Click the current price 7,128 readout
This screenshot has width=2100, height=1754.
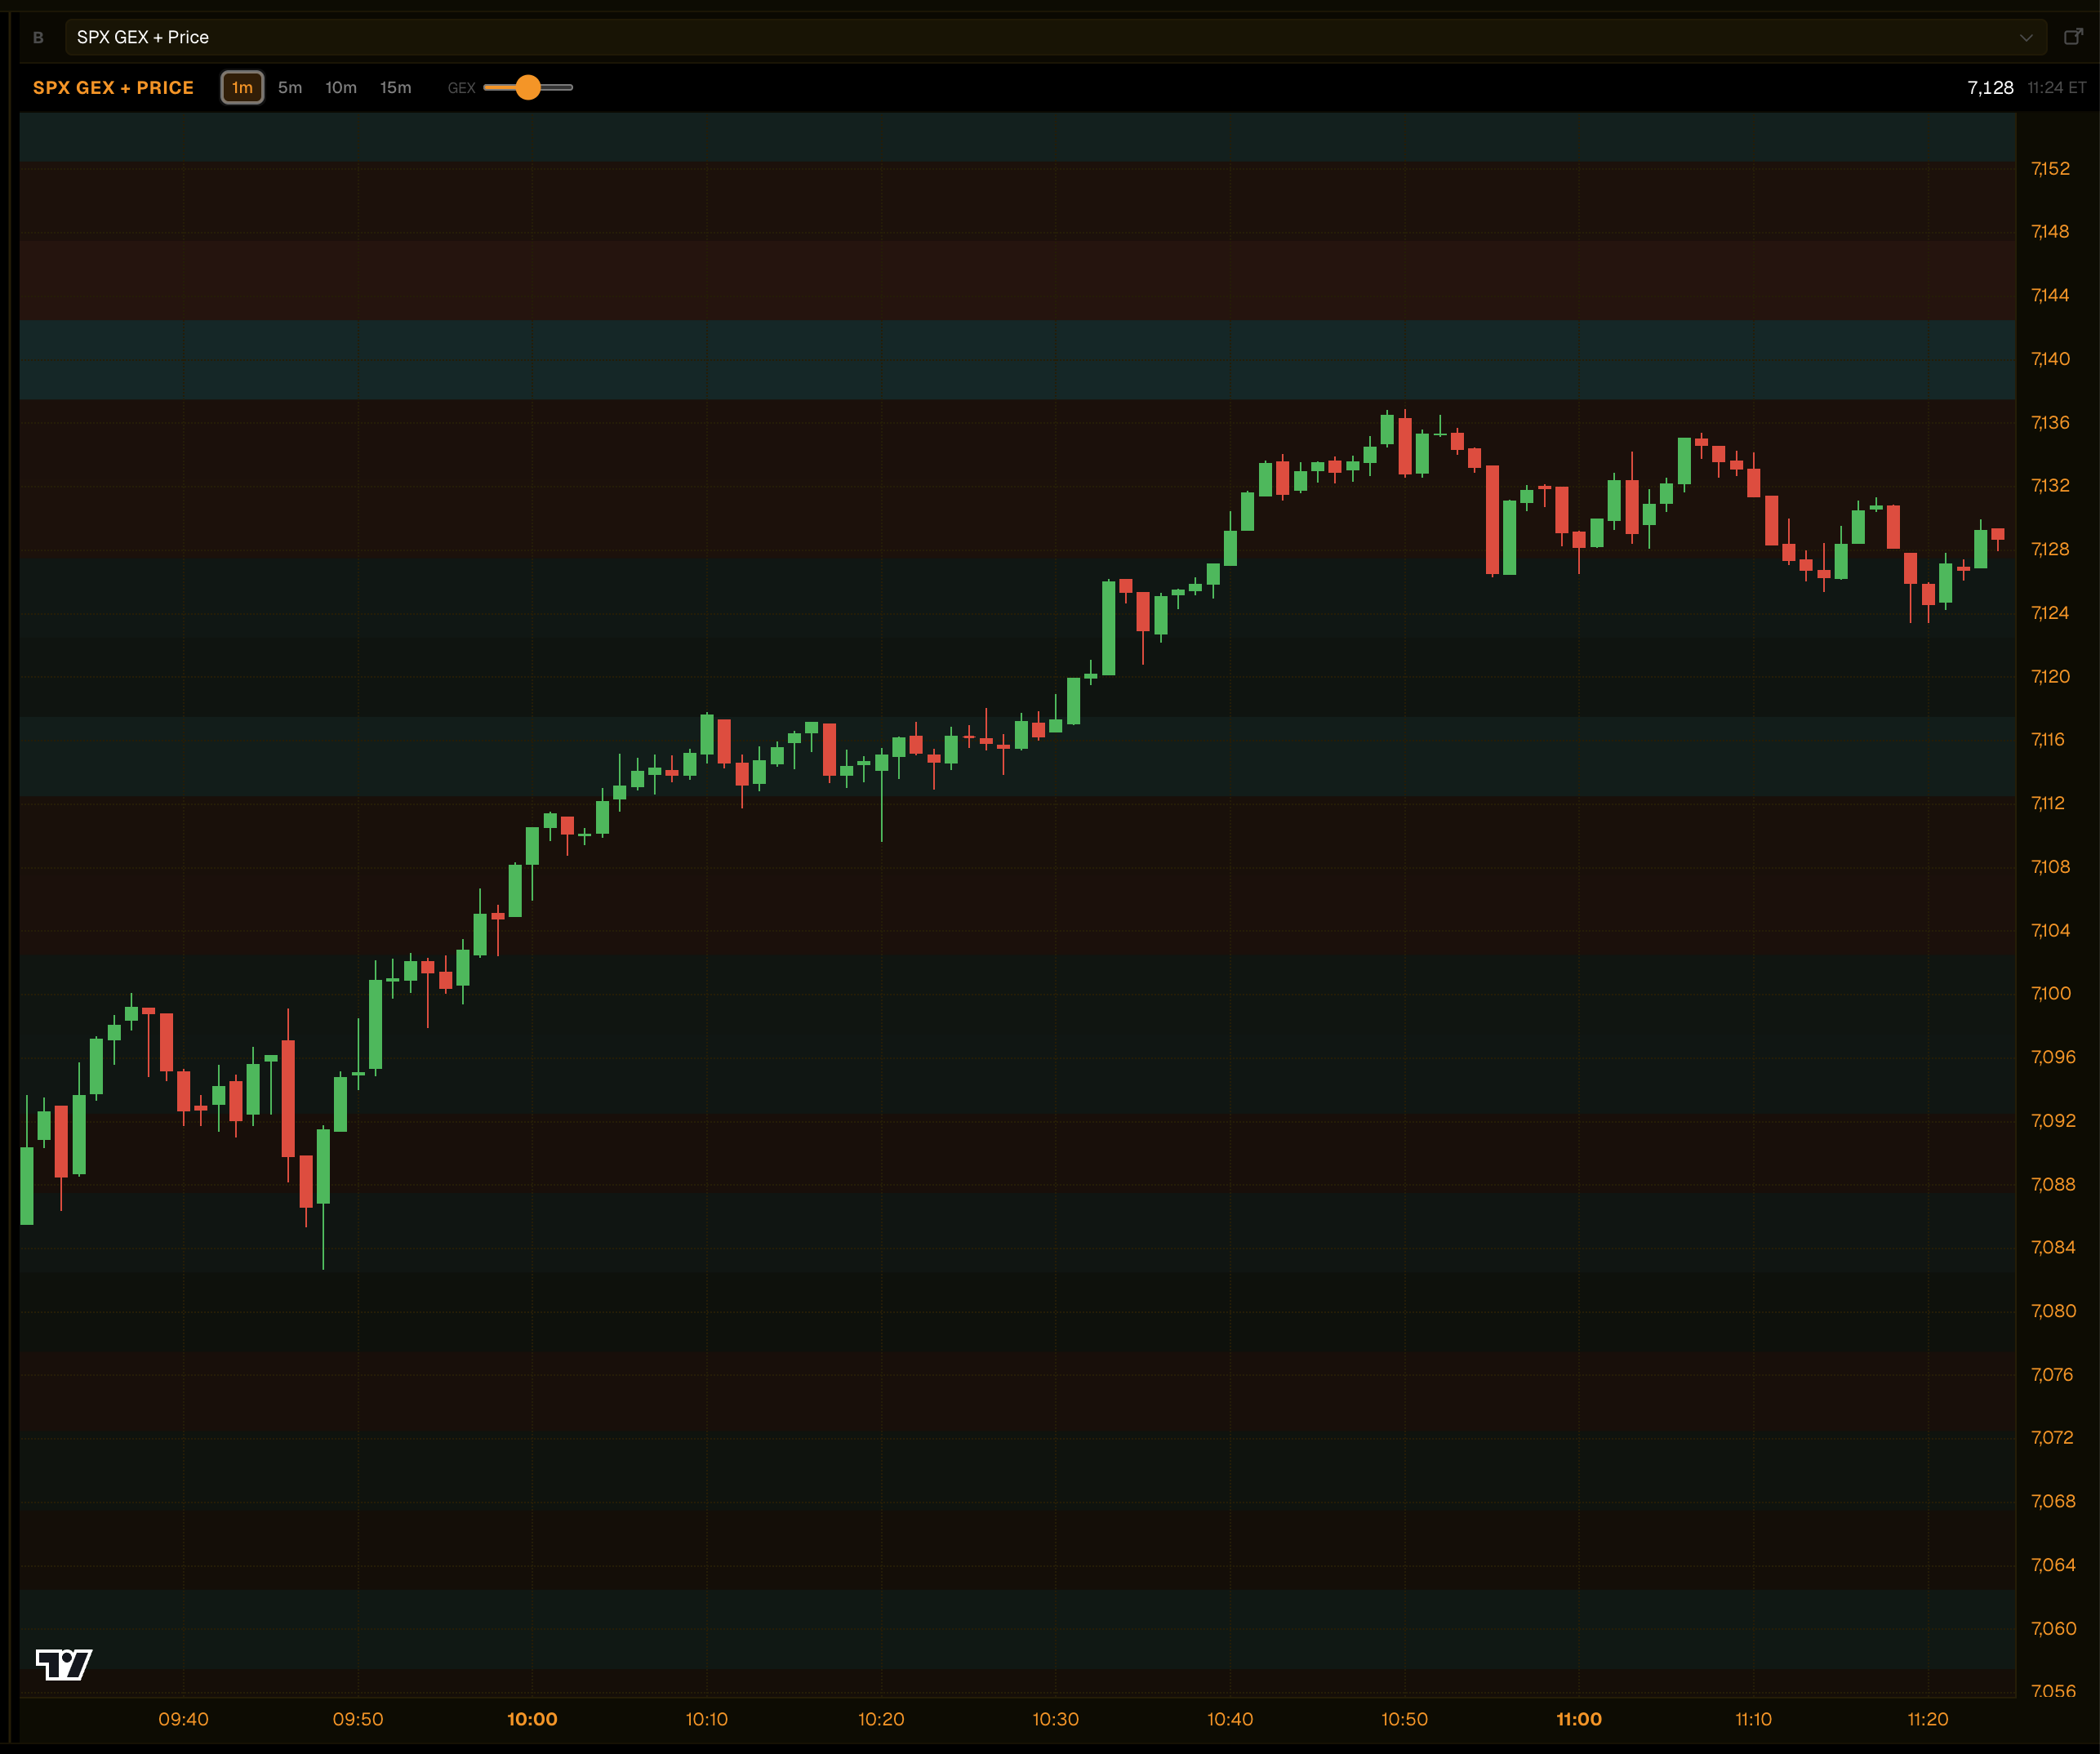click(x=1990, y=88)
